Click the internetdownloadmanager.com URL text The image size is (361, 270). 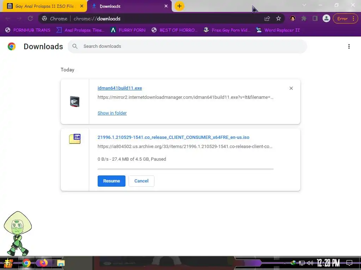click(x=185, y=97)
